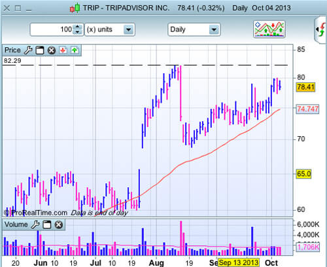Image resolution: width=327 pixels, height=267 pixels.
Task: Click the 70 price axis label
Action: [301, 139]
